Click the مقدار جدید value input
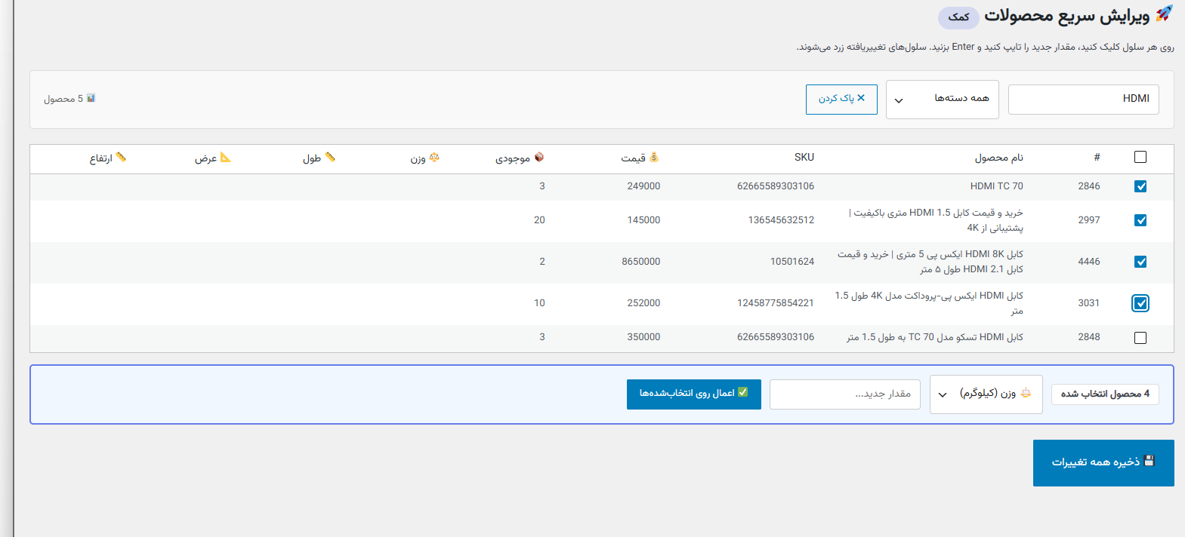1185x537 pixels. 845,394
